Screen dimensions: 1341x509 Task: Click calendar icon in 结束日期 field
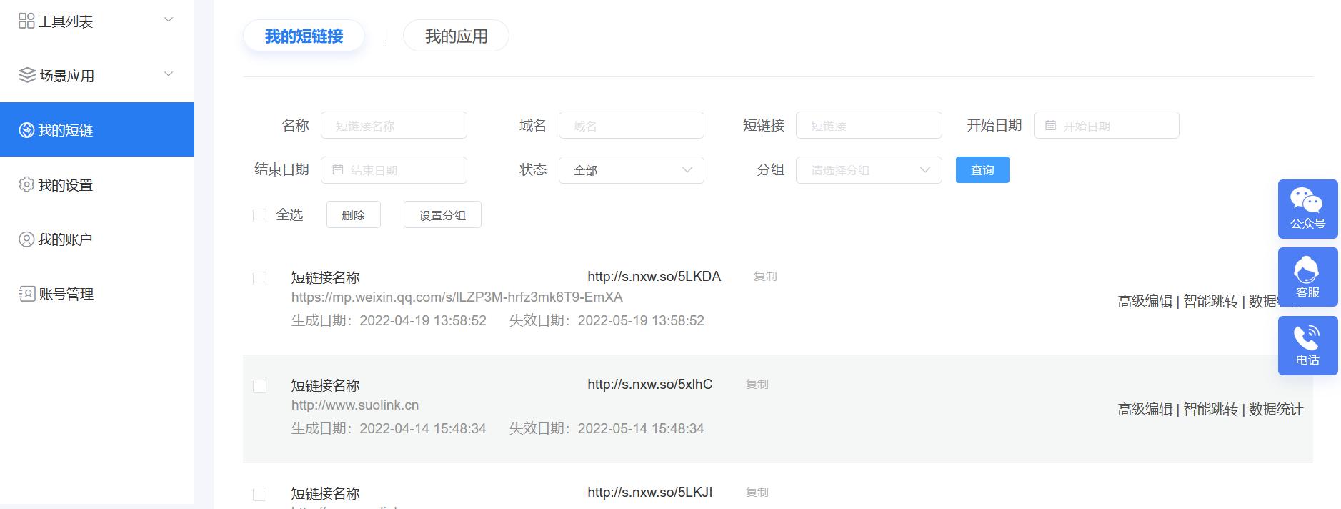(338, 169)
